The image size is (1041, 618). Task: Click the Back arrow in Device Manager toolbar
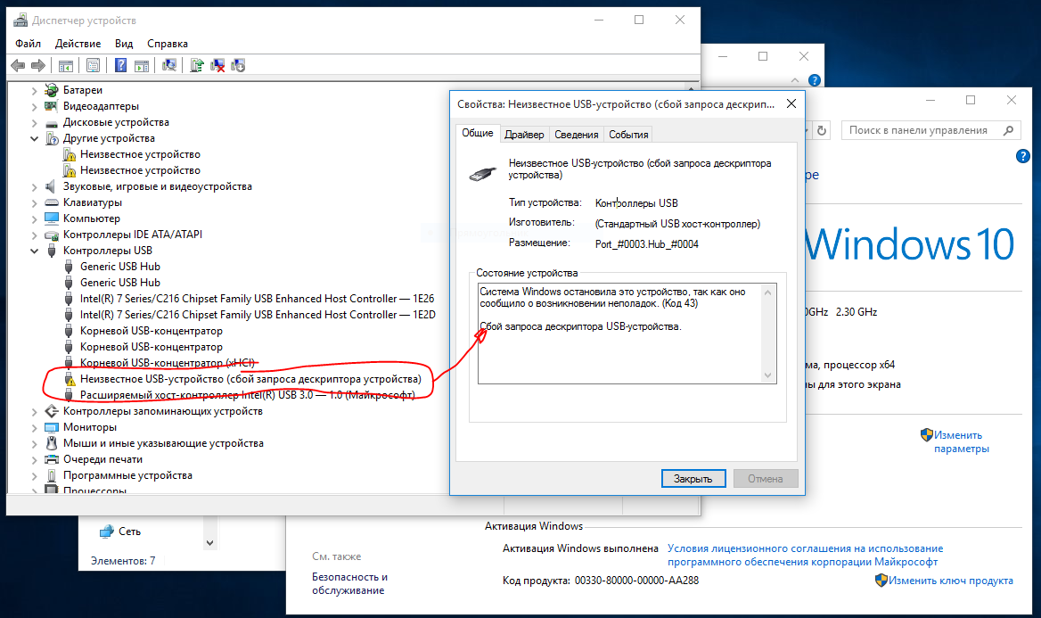pos(18,65)
